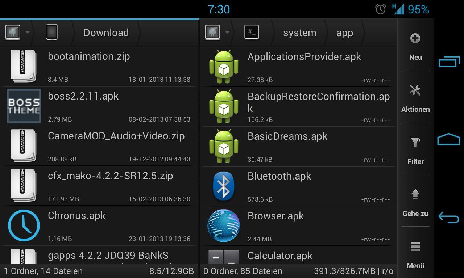Screen dimensions: 464x278
Task: Select file name BackupRestoreConfirmation.apk
Action: (319, 102)
